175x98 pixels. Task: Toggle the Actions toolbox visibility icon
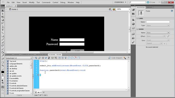click(79, 58)
